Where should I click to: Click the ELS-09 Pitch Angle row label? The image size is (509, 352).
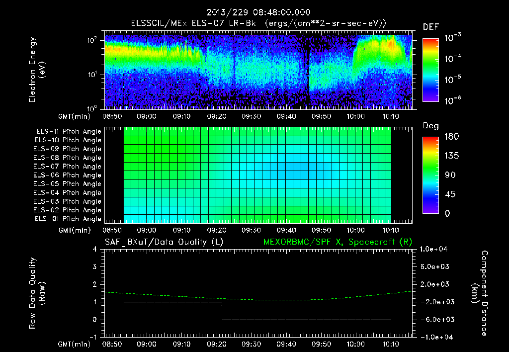67,149
